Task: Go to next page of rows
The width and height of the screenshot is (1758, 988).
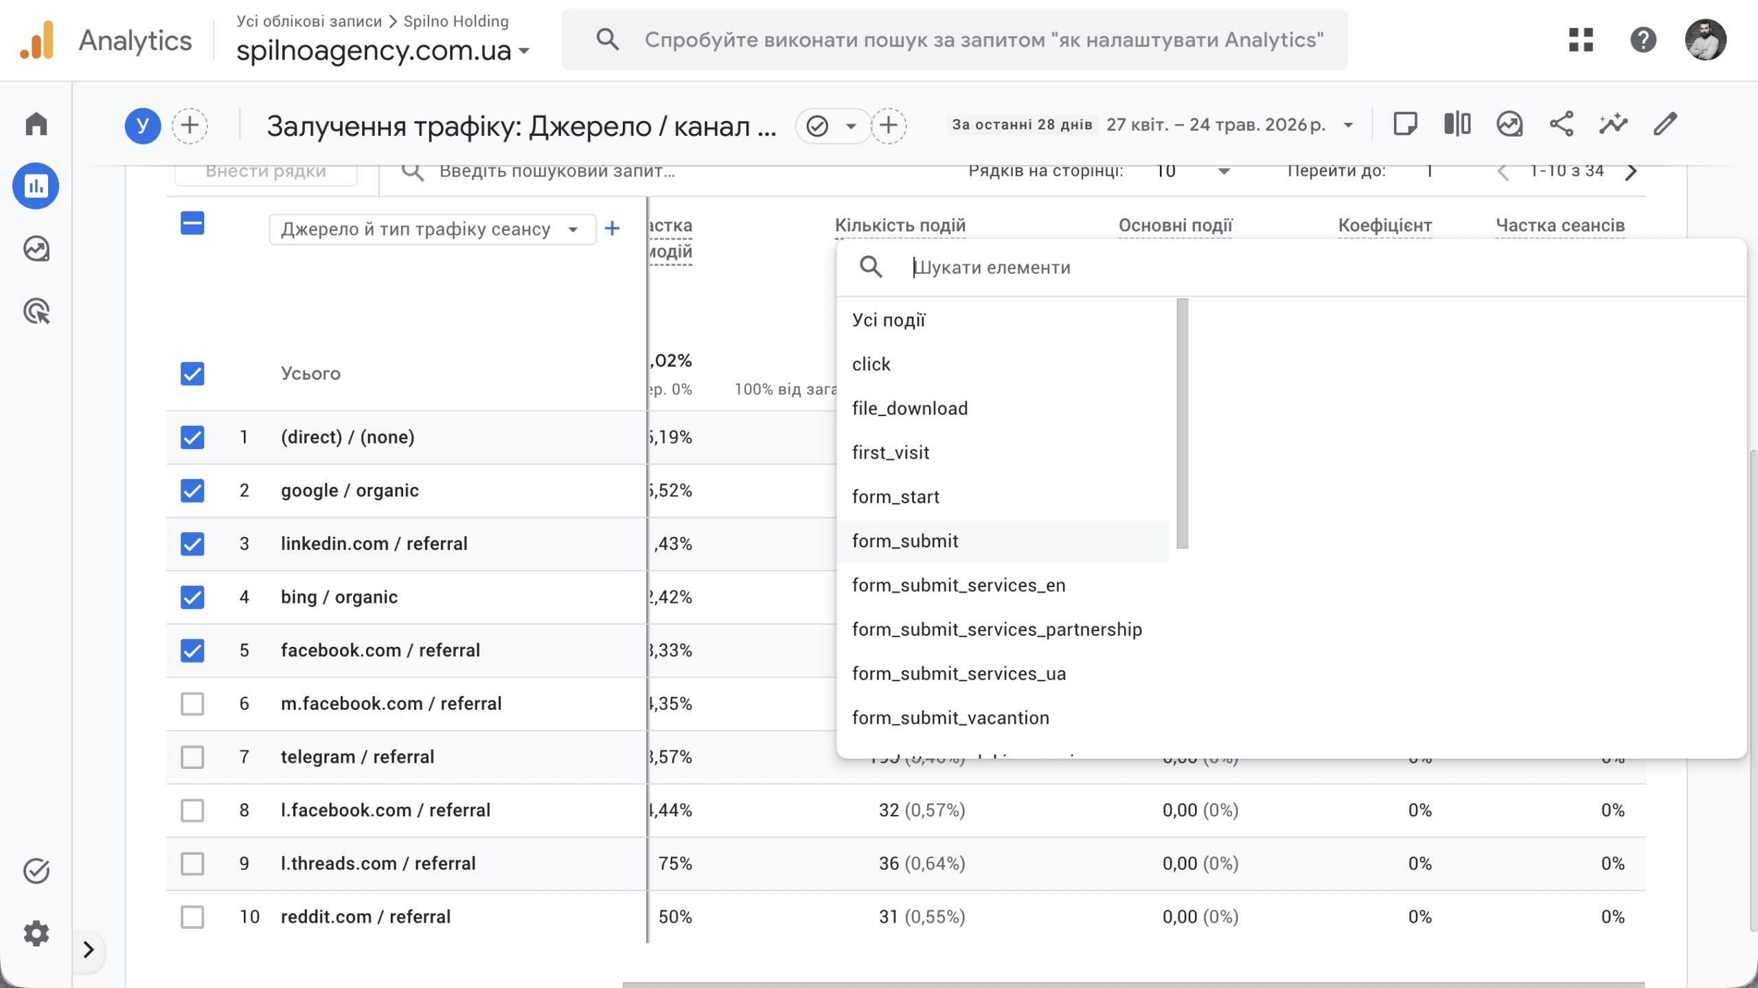Action: point(1631,172)
